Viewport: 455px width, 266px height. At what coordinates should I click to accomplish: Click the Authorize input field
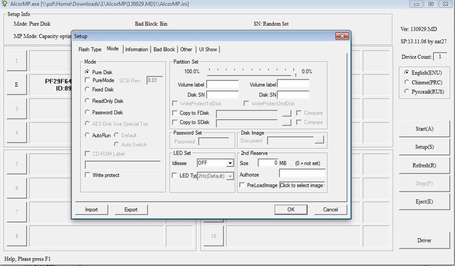(x=302, y=173)
